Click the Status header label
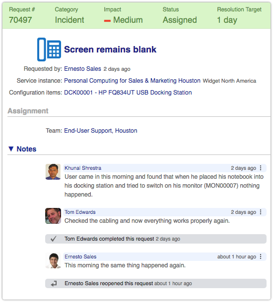The image size is (273, 302). point(171,9)
